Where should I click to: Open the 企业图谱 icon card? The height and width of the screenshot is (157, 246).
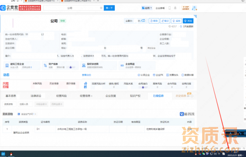[137, 65]
